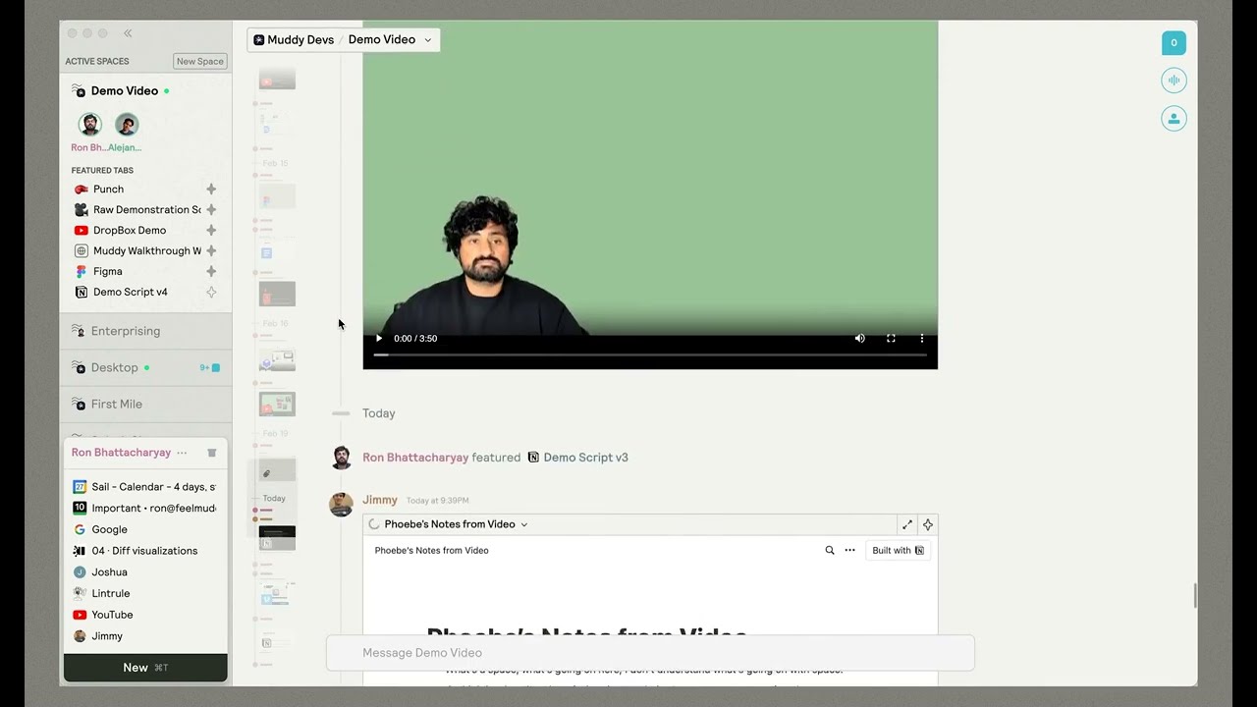
Task: Open the Figma featured tab
Action: (108, 272)
